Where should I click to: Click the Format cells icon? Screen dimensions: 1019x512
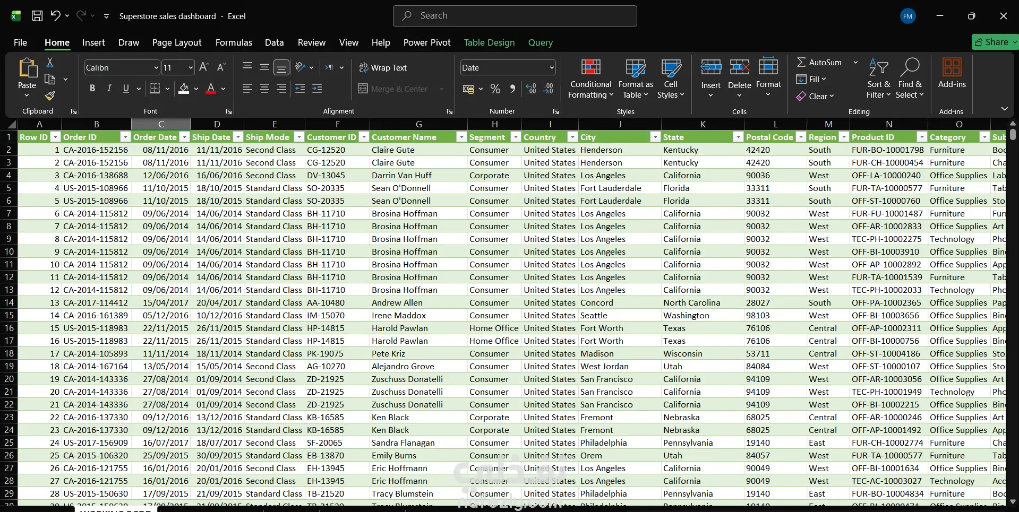click(x=768, y=67)
